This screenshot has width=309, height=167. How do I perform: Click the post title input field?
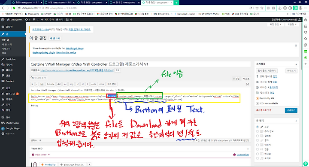140,64
